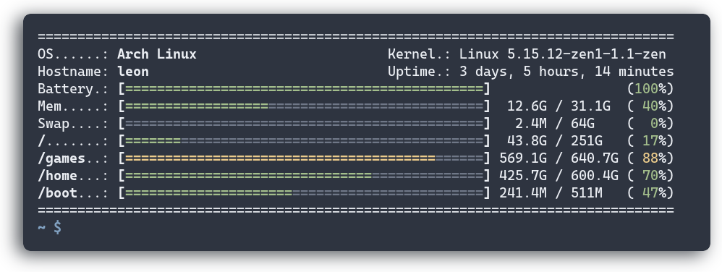The image size is (722, 272).
Task: Click the tilde in the prompt
Action: pos(42,226)
